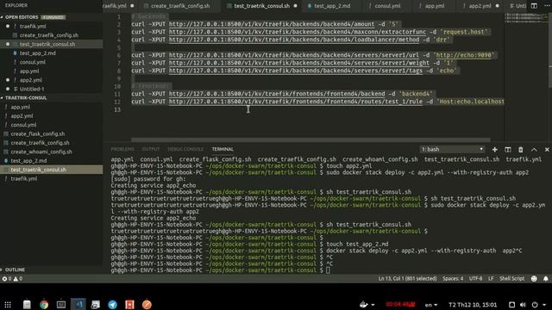Switch to the app.yml editor tab
The width and height of the screenshot is (552, 310).
tap(434, 6)
